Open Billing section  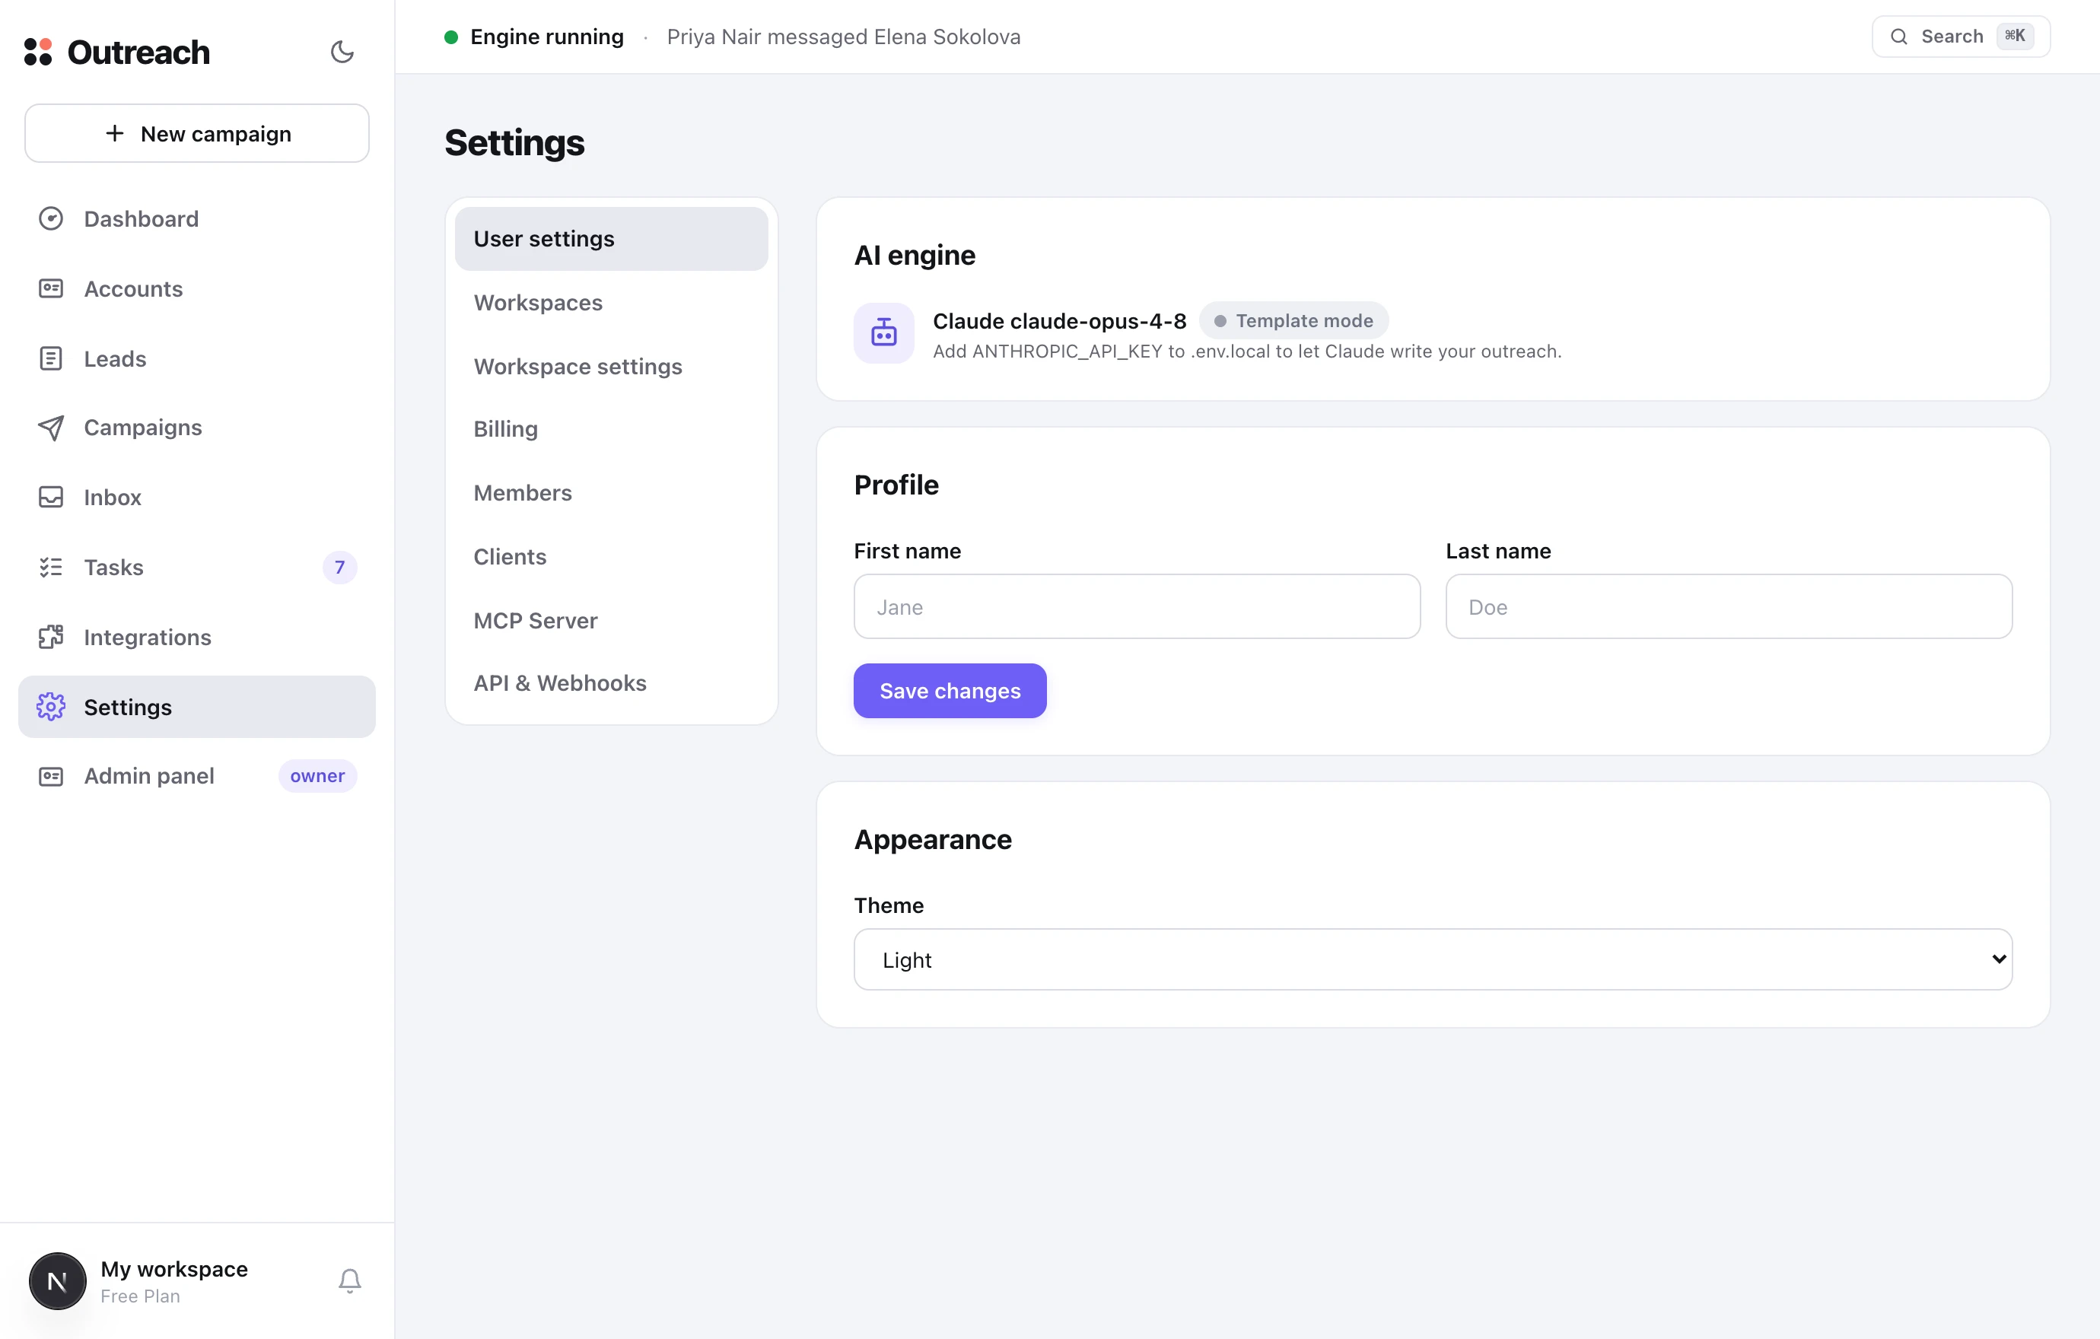click(610, 429)
